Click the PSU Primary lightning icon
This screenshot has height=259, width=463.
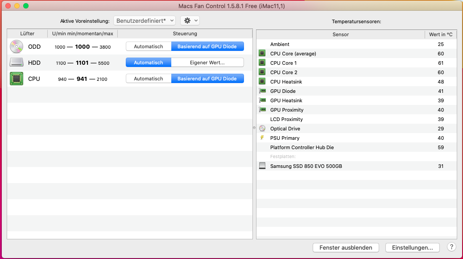(262, 138)
